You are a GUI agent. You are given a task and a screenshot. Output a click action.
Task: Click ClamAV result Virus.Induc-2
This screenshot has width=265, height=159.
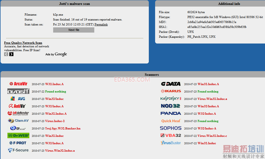pos(55,121)
